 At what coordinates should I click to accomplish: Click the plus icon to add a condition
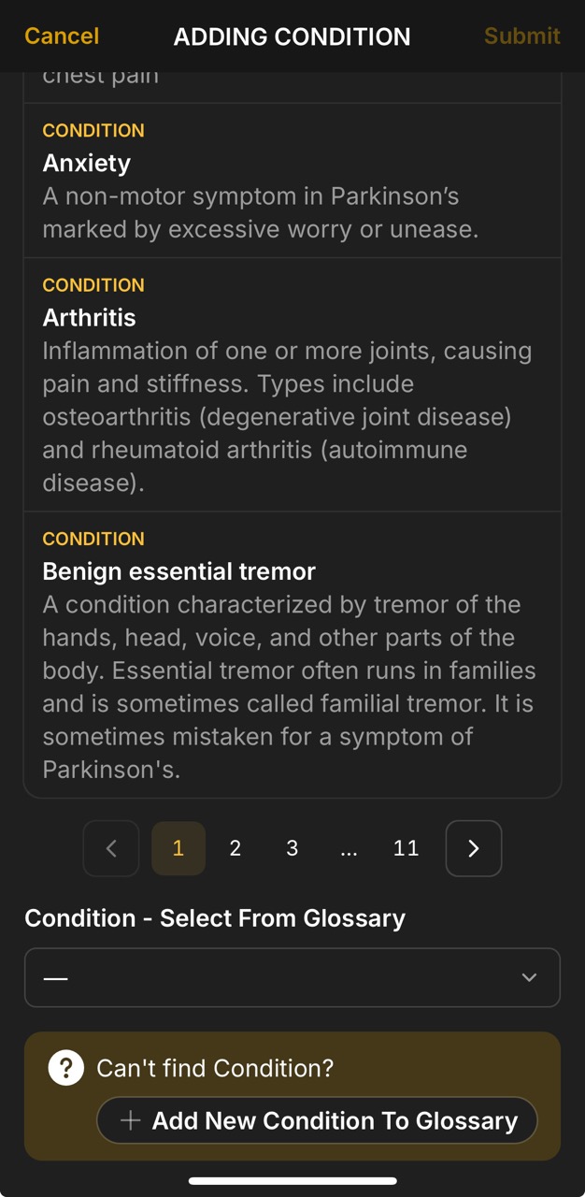(x=131, y=1120)
